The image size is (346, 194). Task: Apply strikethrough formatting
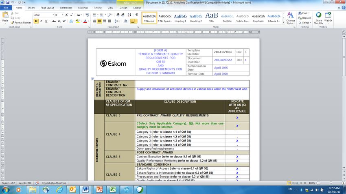pos(54,21)
